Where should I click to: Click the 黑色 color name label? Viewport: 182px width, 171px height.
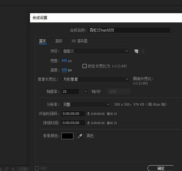(x=90, y=136)
